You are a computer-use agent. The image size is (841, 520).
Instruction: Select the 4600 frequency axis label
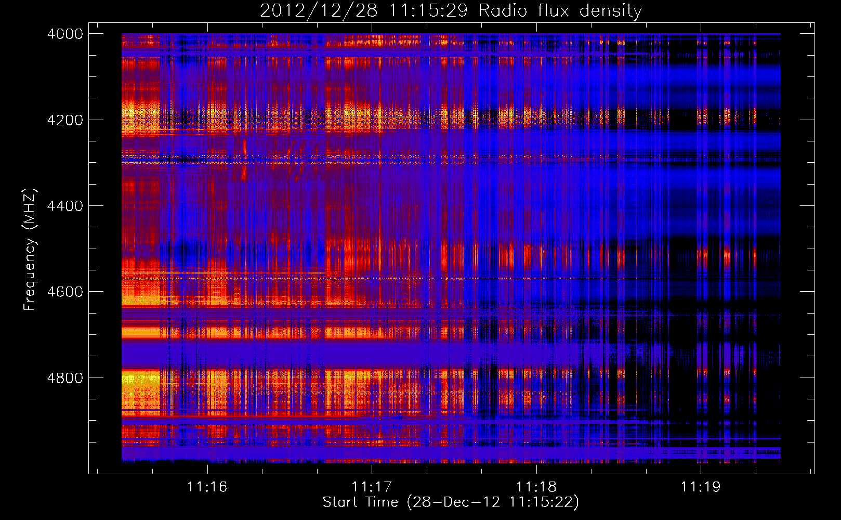click(65, 292)
